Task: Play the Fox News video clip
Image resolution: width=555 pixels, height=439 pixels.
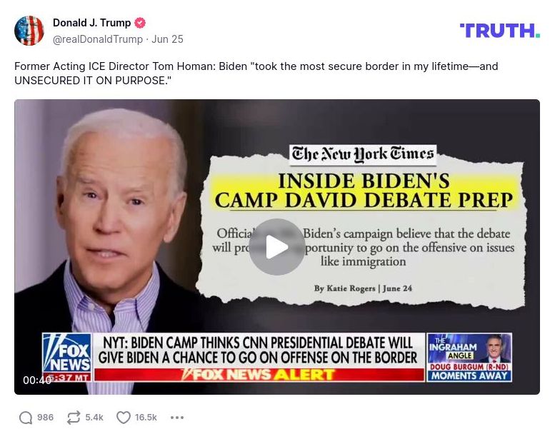Action: tap(277, 247)
